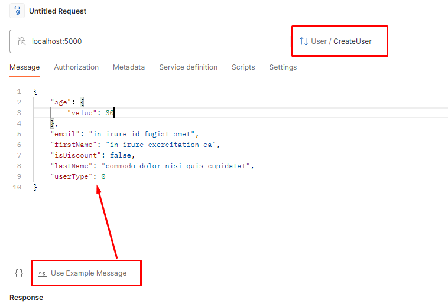Viewport: 448px width, 304px height.
Task: Click the "age" key in editor
Action: 60,102
